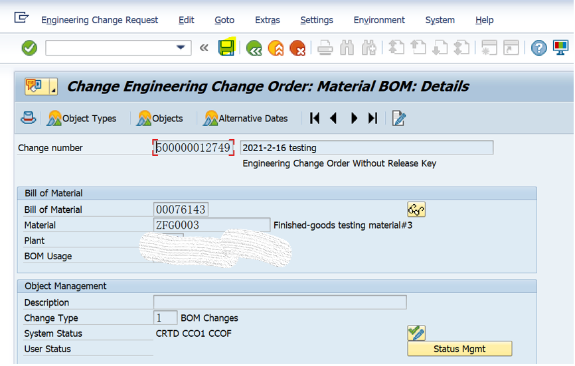This screenshot has width=575, height=366.
Task: Click the long text notepad pencil icon
Action: (398, 118)
